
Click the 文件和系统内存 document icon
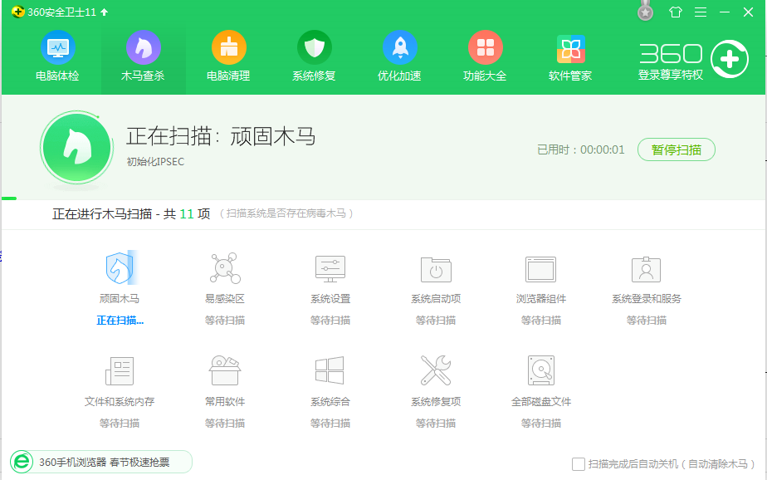[x=120, y=371]
